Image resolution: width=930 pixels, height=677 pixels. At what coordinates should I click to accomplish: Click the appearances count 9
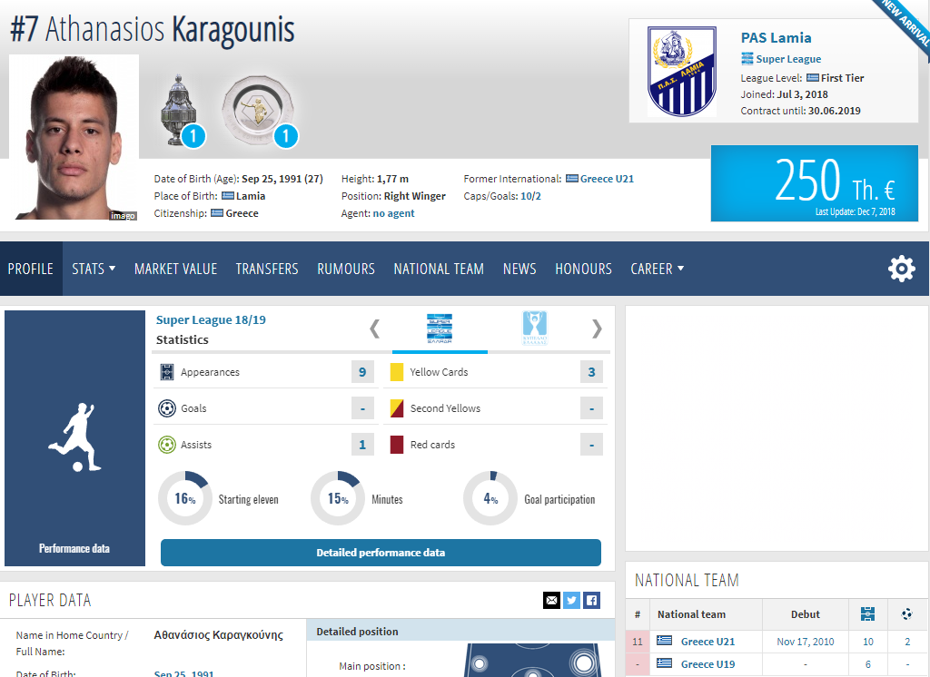(x=362, y=372)
